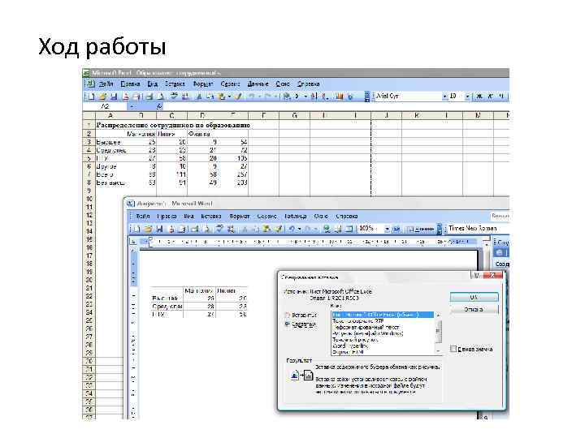Click Paste icon in Word toolbar
The image size is (585, 438).
tap(266, 229)
